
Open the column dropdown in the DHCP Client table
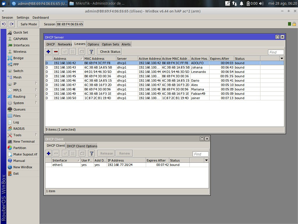(206, 160)
